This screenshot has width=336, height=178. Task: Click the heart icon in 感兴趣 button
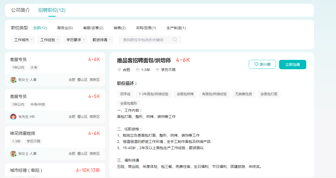coord(256,64)
